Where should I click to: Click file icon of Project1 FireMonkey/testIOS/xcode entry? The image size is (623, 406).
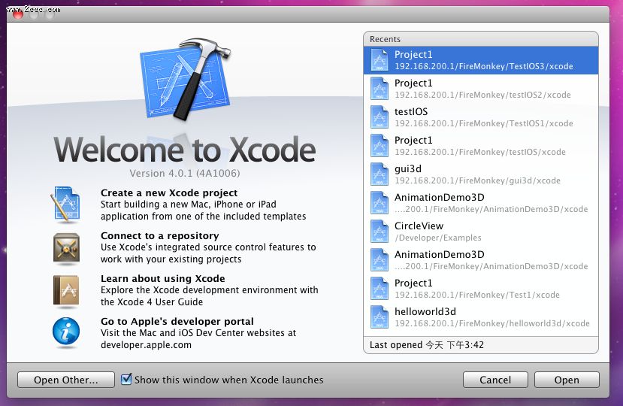[x=380, y=146]
